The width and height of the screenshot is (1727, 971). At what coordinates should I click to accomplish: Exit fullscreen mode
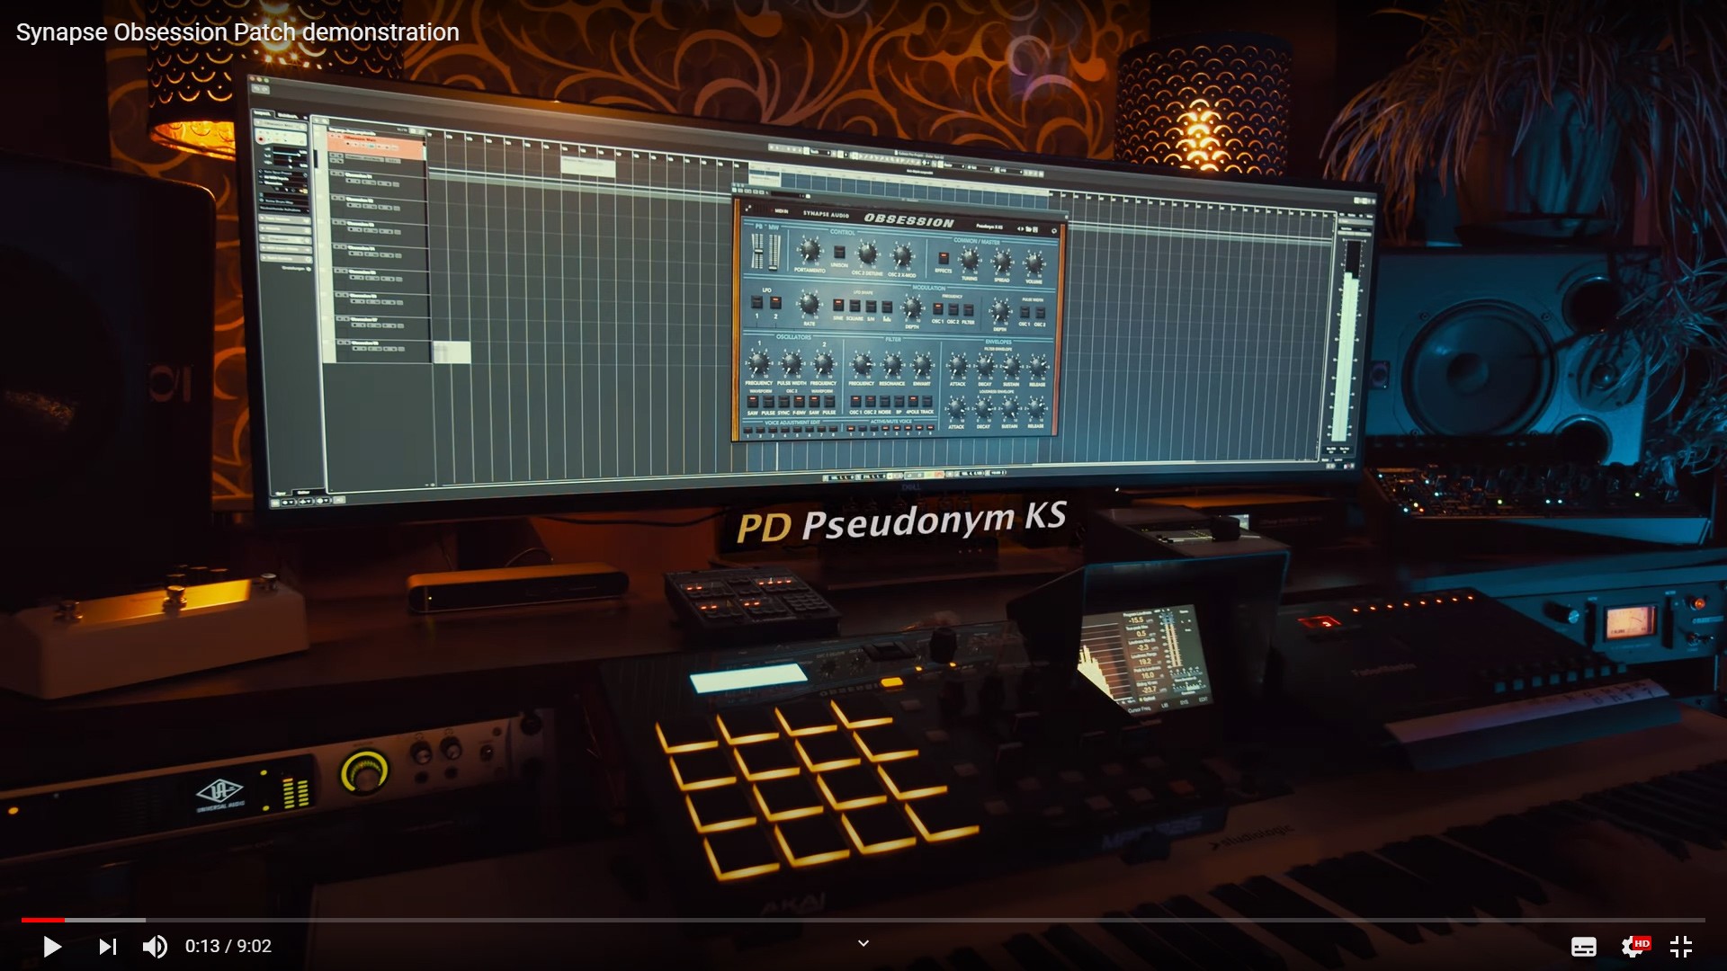pyautogui.click(x=1681, y=947)
